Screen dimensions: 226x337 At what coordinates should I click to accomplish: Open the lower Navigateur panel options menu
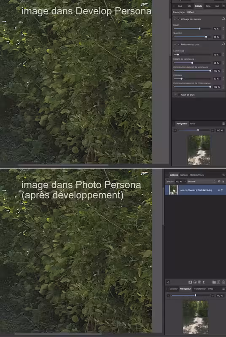(223, 289)
